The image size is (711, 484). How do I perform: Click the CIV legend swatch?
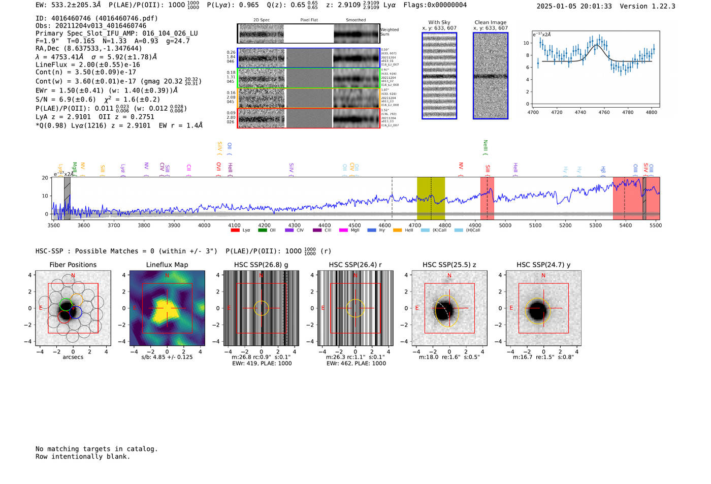click(289, 230)
